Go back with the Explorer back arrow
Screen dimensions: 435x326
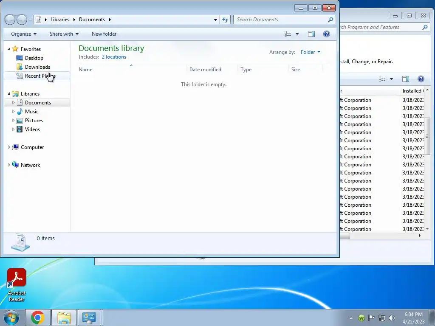(10, 20)
